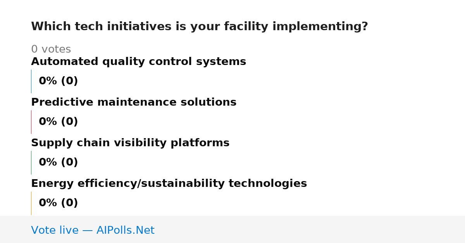
Task: Click the red bar under Predictive maintenance
Action: (31, 122)
